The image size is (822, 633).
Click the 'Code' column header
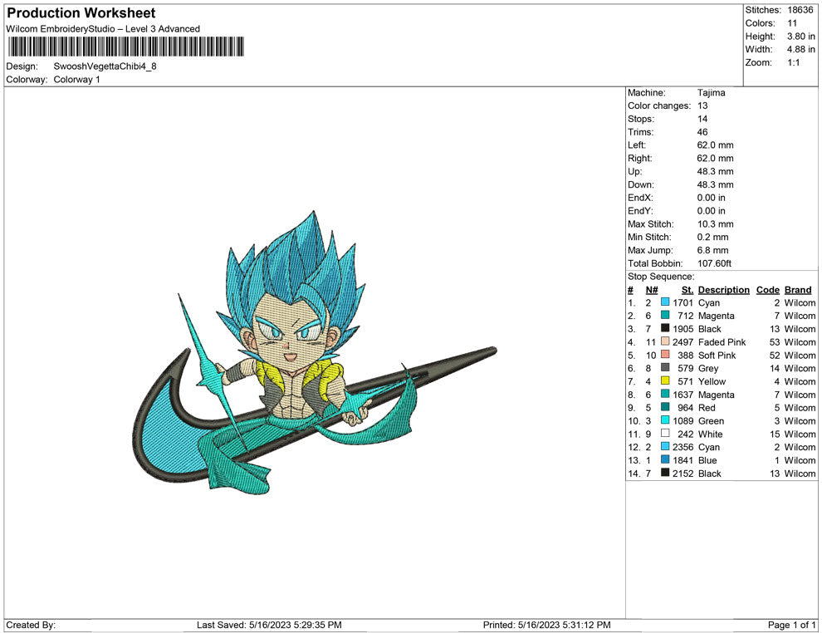768,290
